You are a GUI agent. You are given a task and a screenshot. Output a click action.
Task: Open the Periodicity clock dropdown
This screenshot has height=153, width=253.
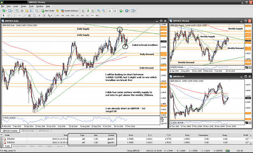(x=127, y=11)
